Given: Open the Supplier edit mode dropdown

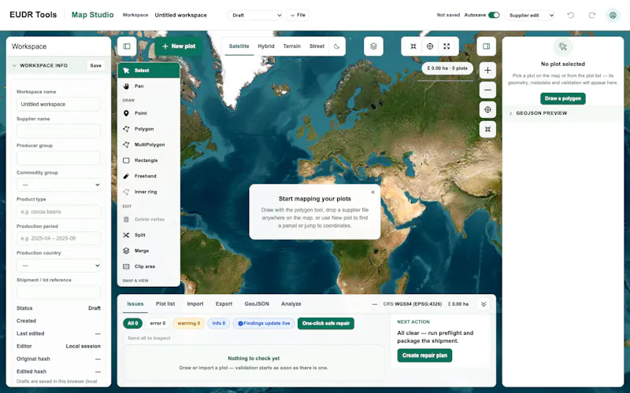Looking at the screenshot, I should coord(529,15).
